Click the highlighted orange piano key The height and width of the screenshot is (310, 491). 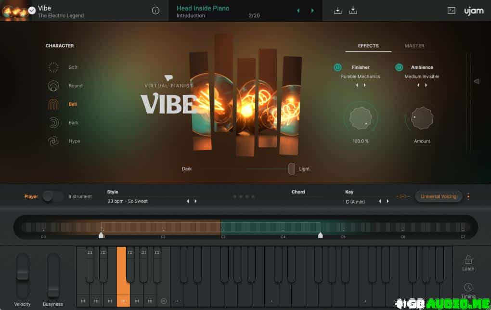point(123,277)
